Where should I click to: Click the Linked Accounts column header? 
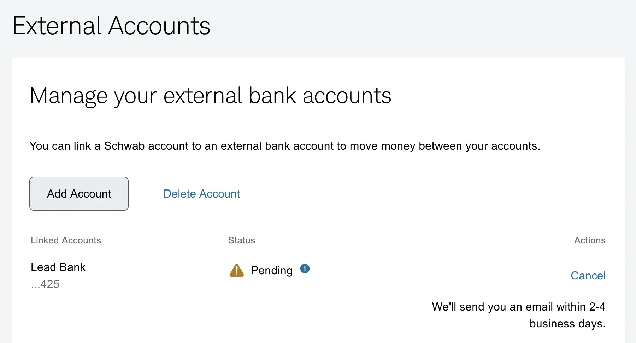66,240
